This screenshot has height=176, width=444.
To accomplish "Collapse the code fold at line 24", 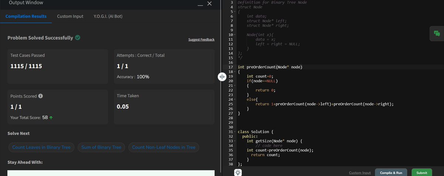I will 235,99.
